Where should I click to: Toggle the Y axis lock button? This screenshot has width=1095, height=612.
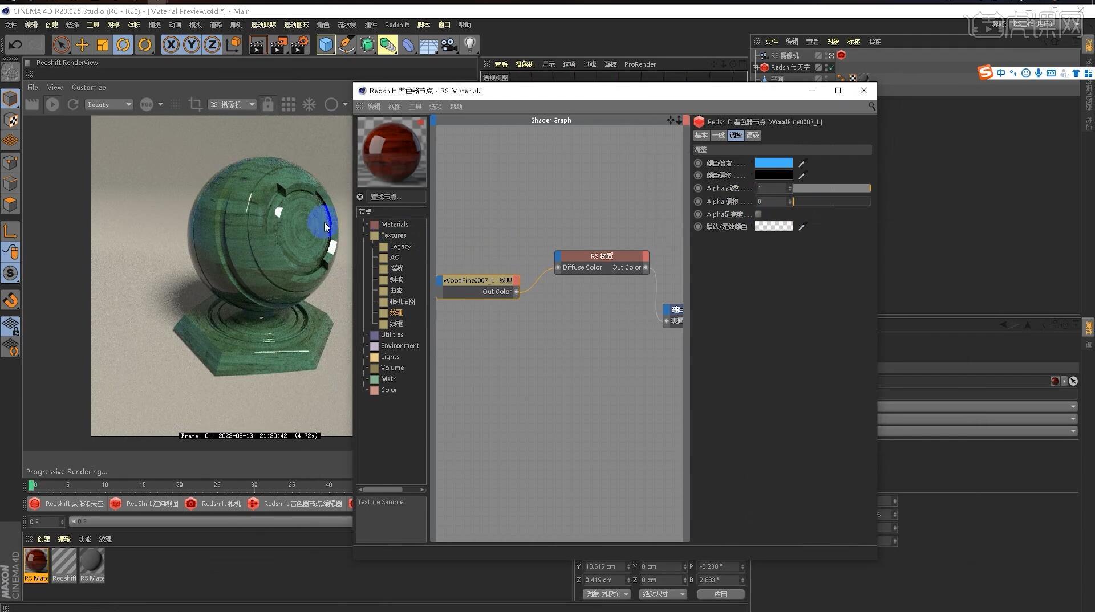[192, 44]
